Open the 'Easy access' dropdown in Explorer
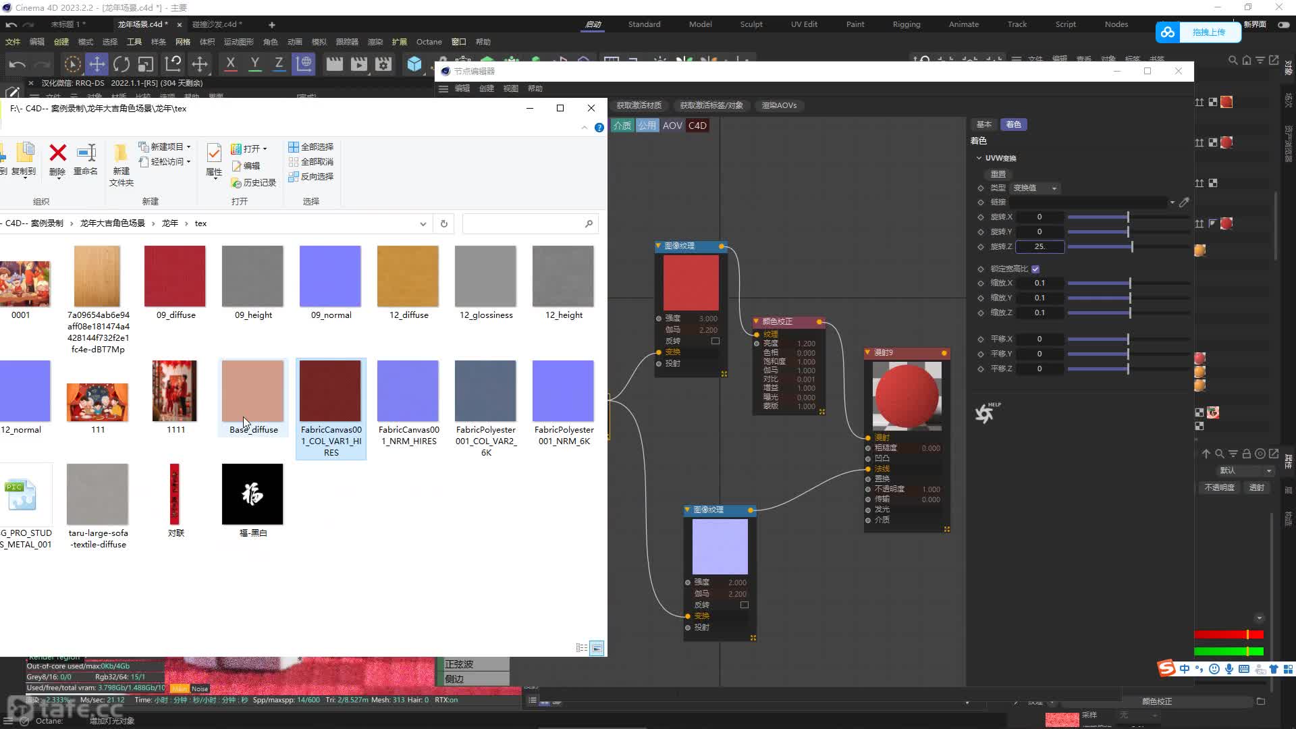Viewport: 1296px width, 729px height. [x=165, y=161]
